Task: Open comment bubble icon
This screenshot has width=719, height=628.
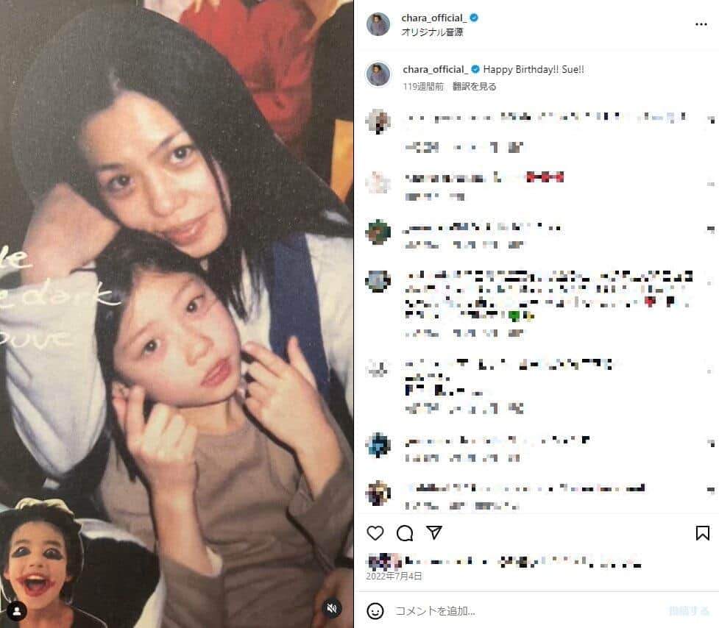Action: pyautogui.click(x=405, y=532)
